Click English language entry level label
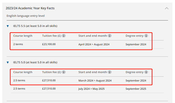Viewport: 175px width, 103px height. tap(26, 16)
